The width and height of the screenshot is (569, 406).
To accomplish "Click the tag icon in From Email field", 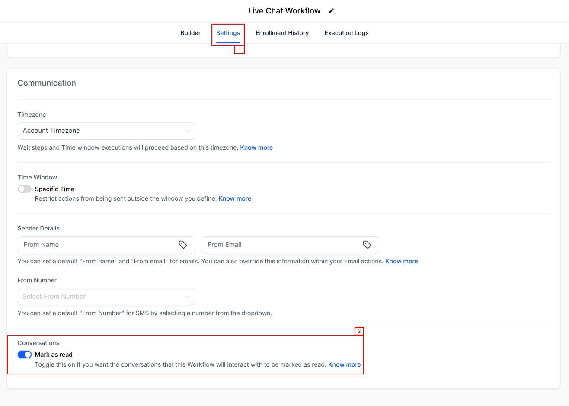I will point(367,245).
